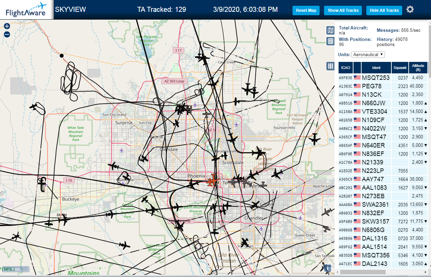The height and width of the screenshot is (277, 431).
Task: Select the N832EF aircraft row
Action: (383, 213)
